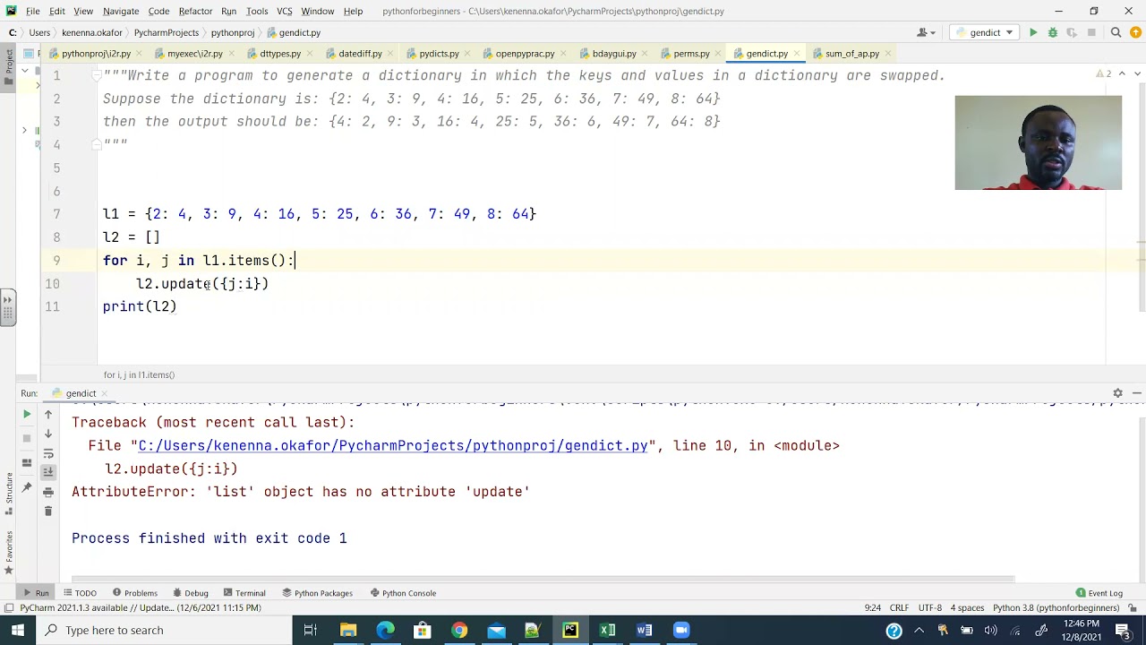Viewport: 1146px width, 645px height.
Task: Rerun the program in the Run panel
Action: pyautogui.click(x=27, y=414)
